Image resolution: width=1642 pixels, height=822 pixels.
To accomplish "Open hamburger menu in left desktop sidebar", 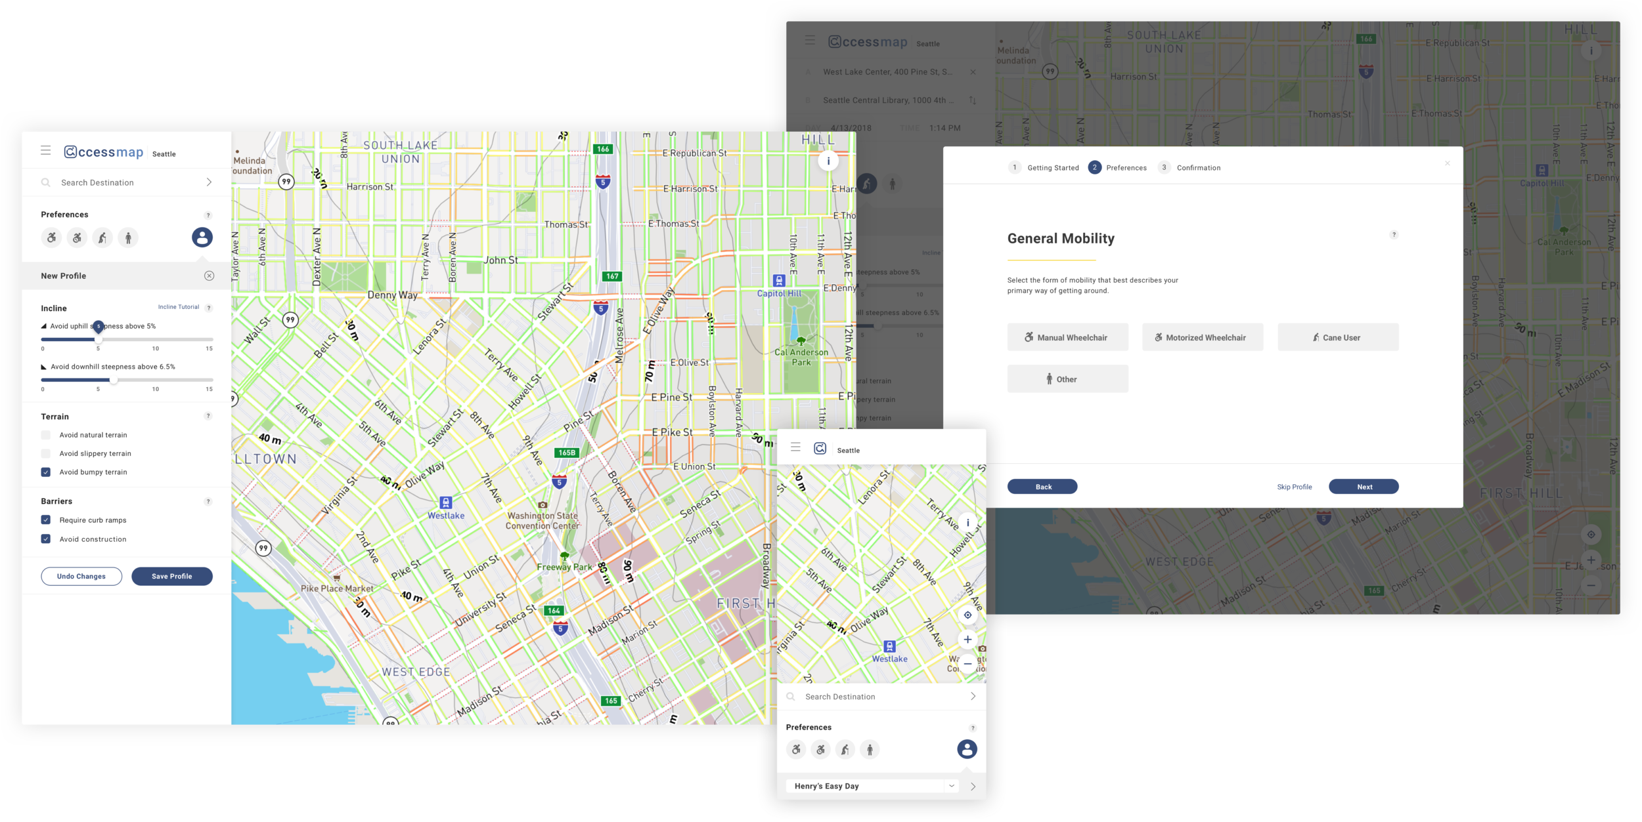I will point(45,151).
